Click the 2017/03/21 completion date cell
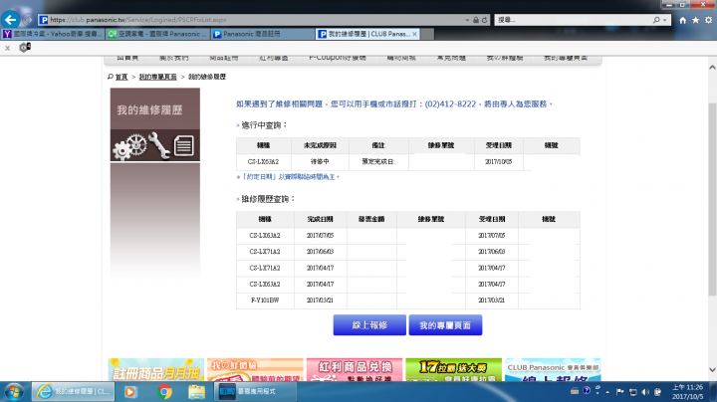The width and height of the screenshot is (717, 402). tap(320, 301)
